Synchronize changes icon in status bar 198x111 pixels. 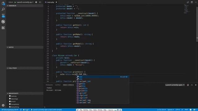[21, 110]
